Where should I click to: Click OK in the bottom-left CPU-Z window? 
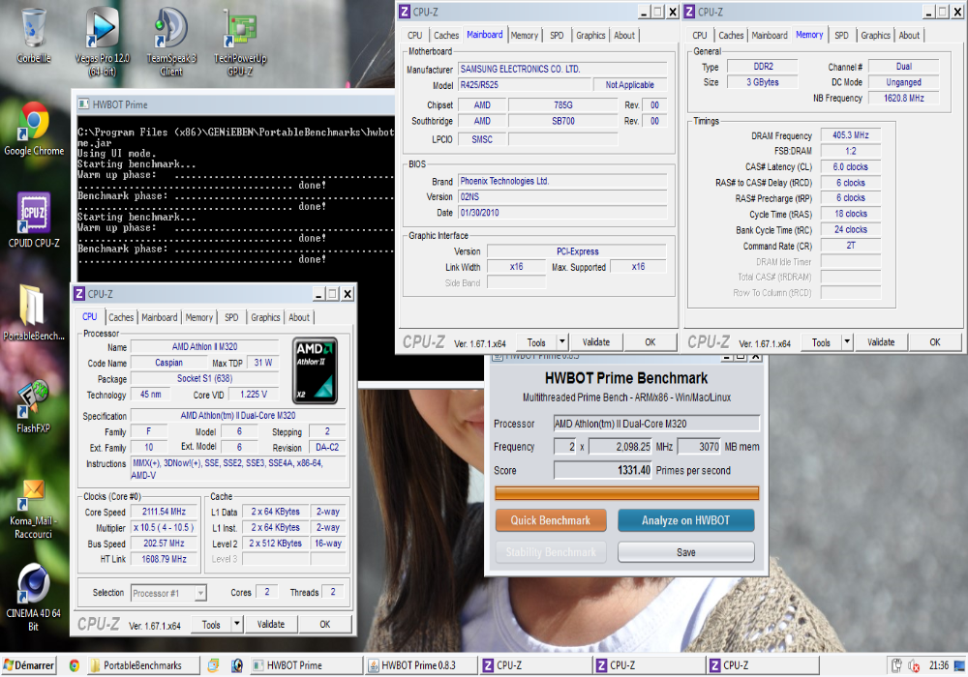pyautogui.click(x=324, y=624)
